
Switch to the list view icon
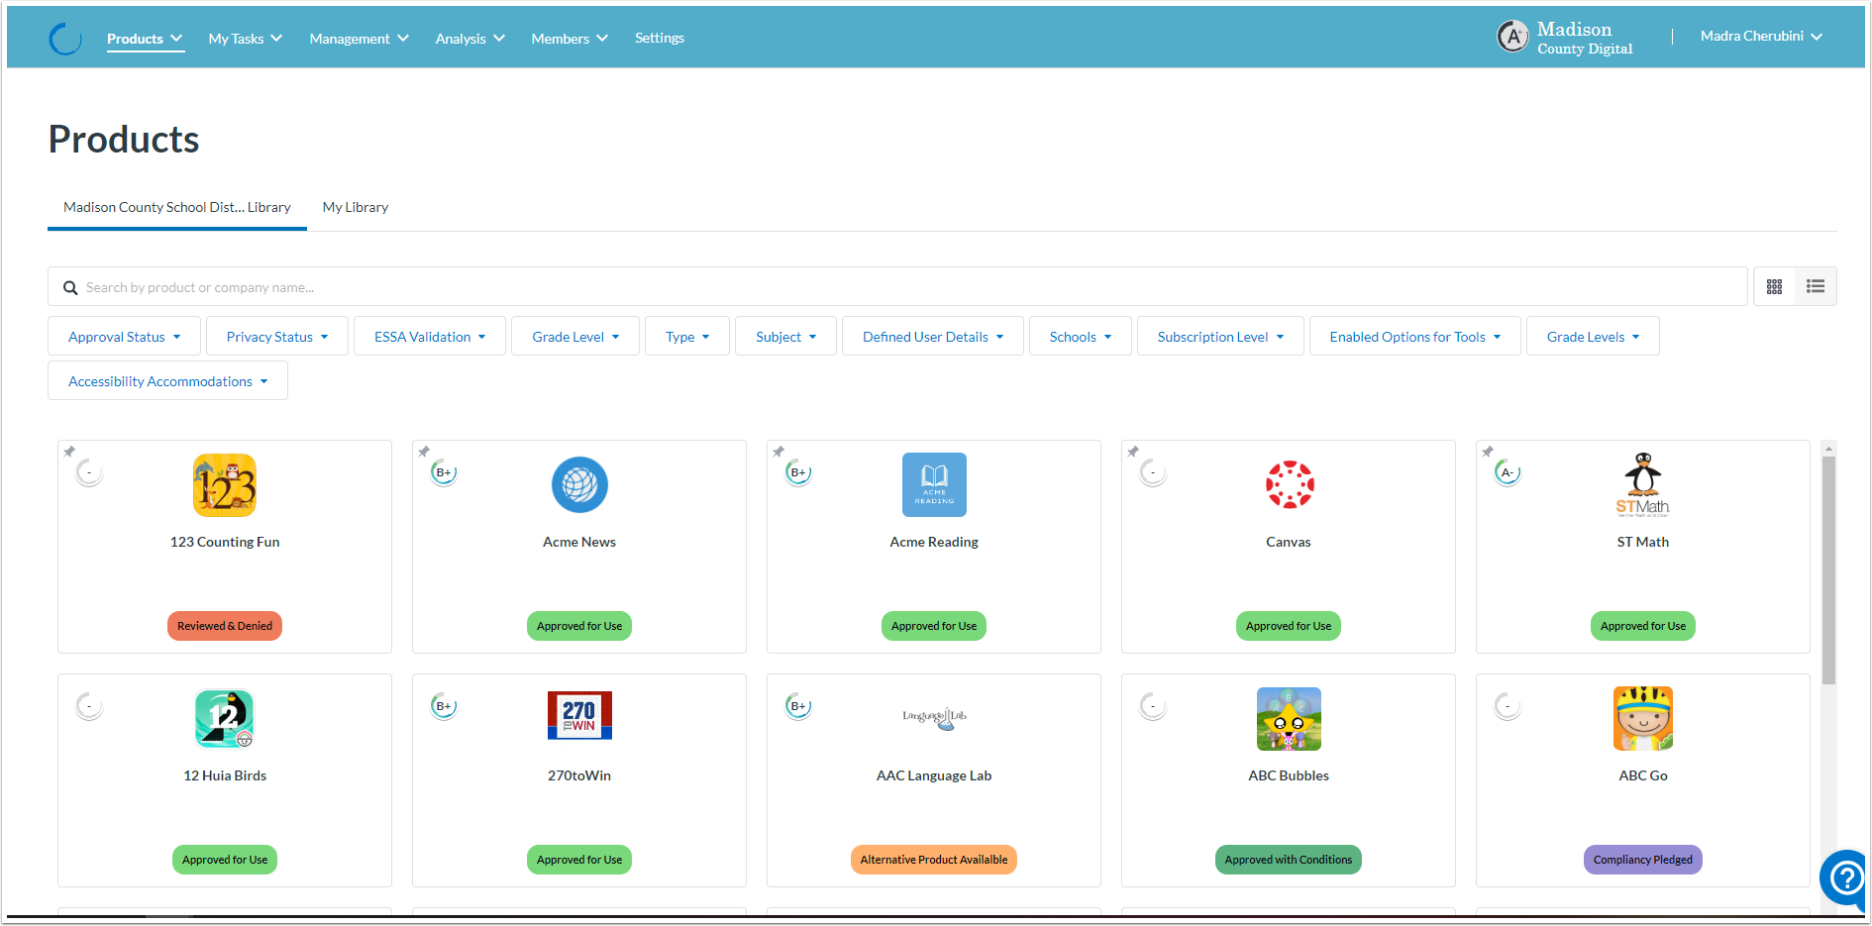pyautogui.click(x=1816, y=286)
